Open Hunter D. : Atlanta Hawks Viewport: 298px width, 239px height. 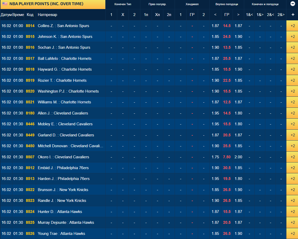coord(60,212)
